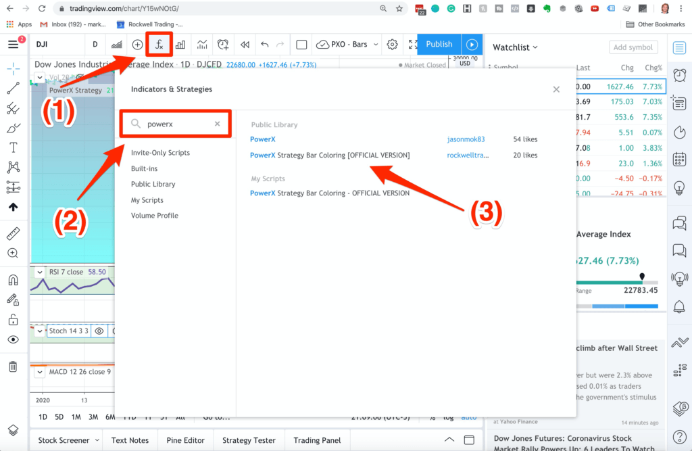The width and height of the screenshot is (692, 451).
Task: Select the Zoom In tool
Action: pos(14,253)
